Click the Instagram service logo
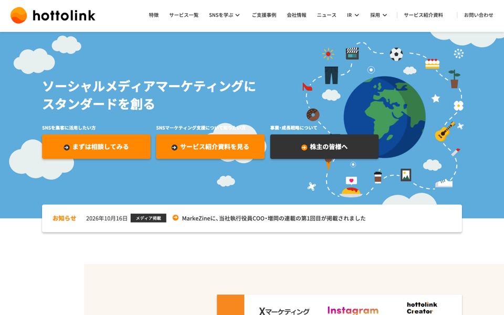Image resolution: width=504 pixels, height=315 pixels. [353, 310]
